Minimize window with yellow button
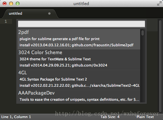Screen dimensions: 163x120 [x=11, y=4]
